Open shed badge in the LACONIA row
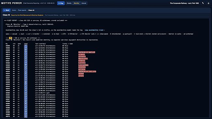212x119 pixels. pos(26,63)
